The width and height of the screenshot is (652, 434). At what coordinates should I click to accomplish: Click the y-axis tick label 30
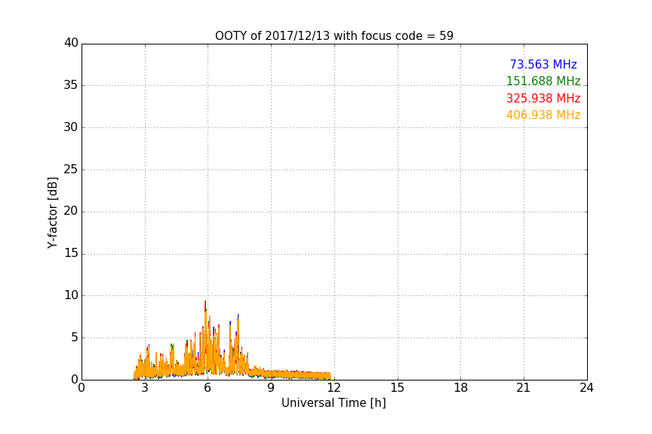[x=71, y=127]
